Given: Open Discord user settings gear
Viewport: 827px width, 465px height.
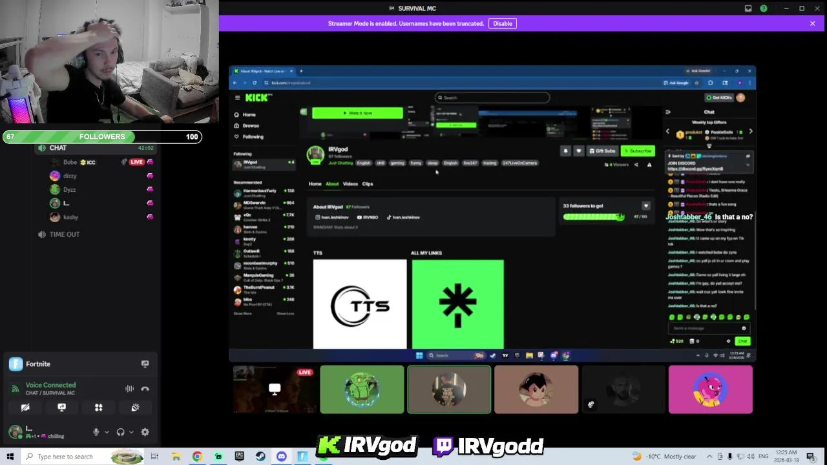Looking at the screenshot, I should (x=145, y=432).
